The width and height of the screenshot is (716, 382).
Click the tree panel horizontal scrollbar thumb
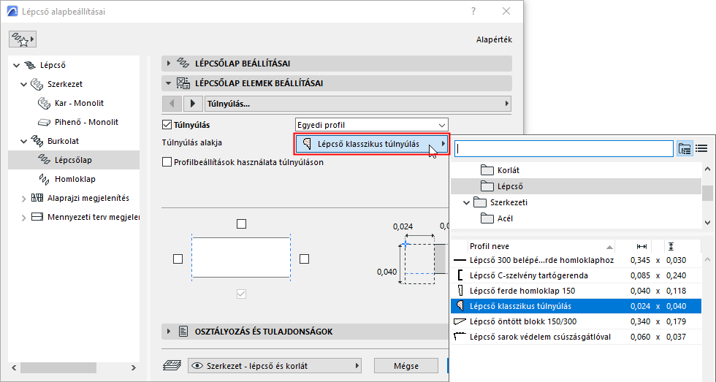point(58,367)
